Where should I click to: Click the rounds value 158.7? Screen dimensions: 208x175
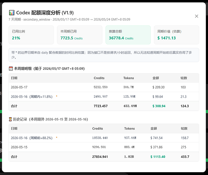185,138
